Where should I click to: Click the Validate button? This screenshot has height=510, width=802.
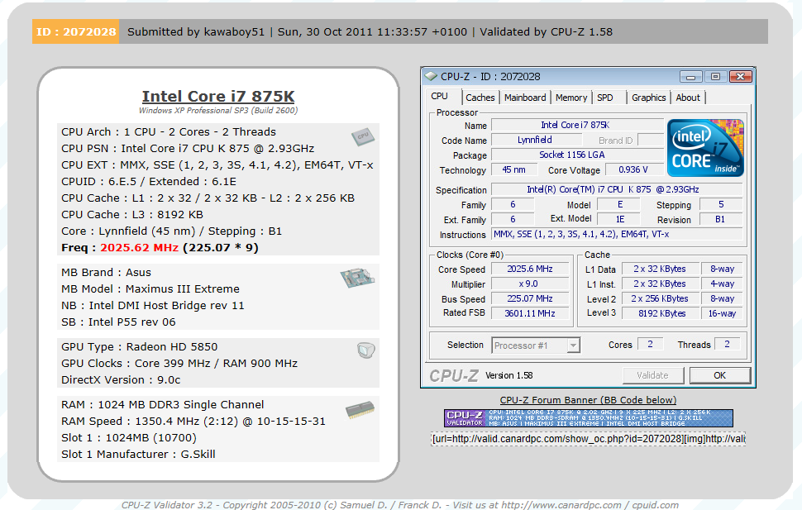(x=652, y=375)
